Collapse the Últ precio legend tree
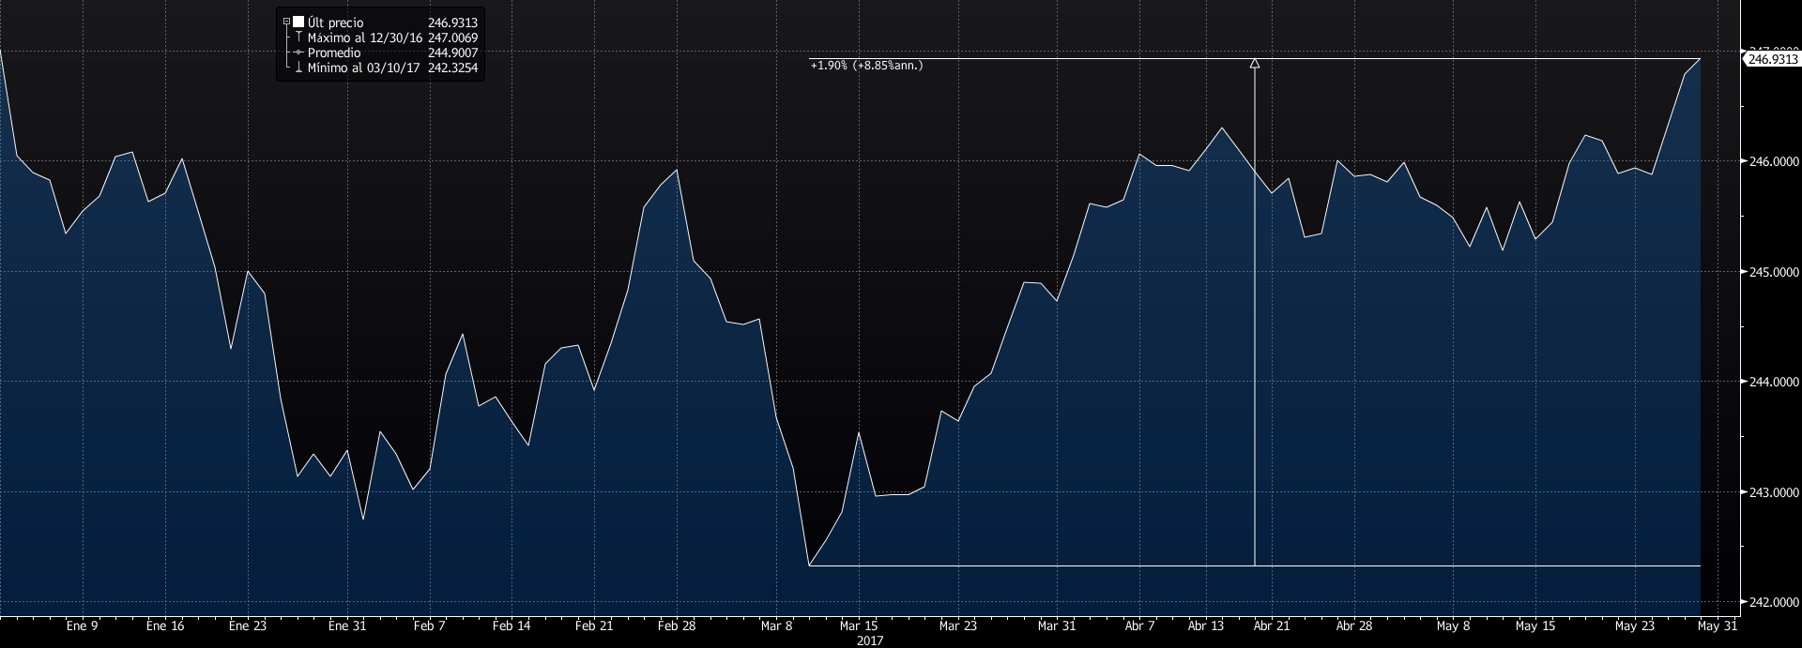The image size is (1802, 648). 287,23
